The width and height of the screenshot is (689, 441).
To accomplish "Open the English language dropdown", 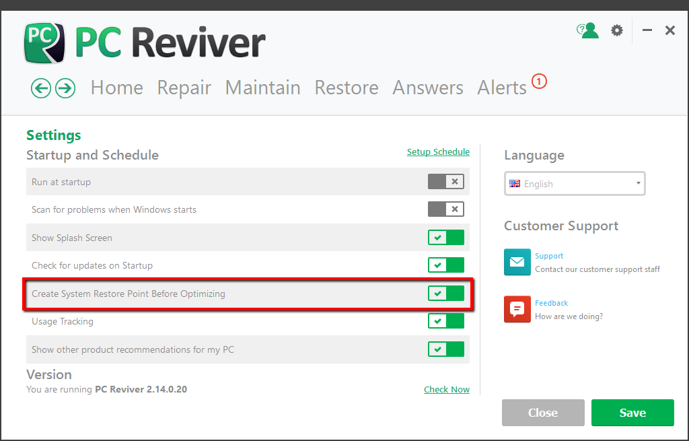I will coord(575,184).
